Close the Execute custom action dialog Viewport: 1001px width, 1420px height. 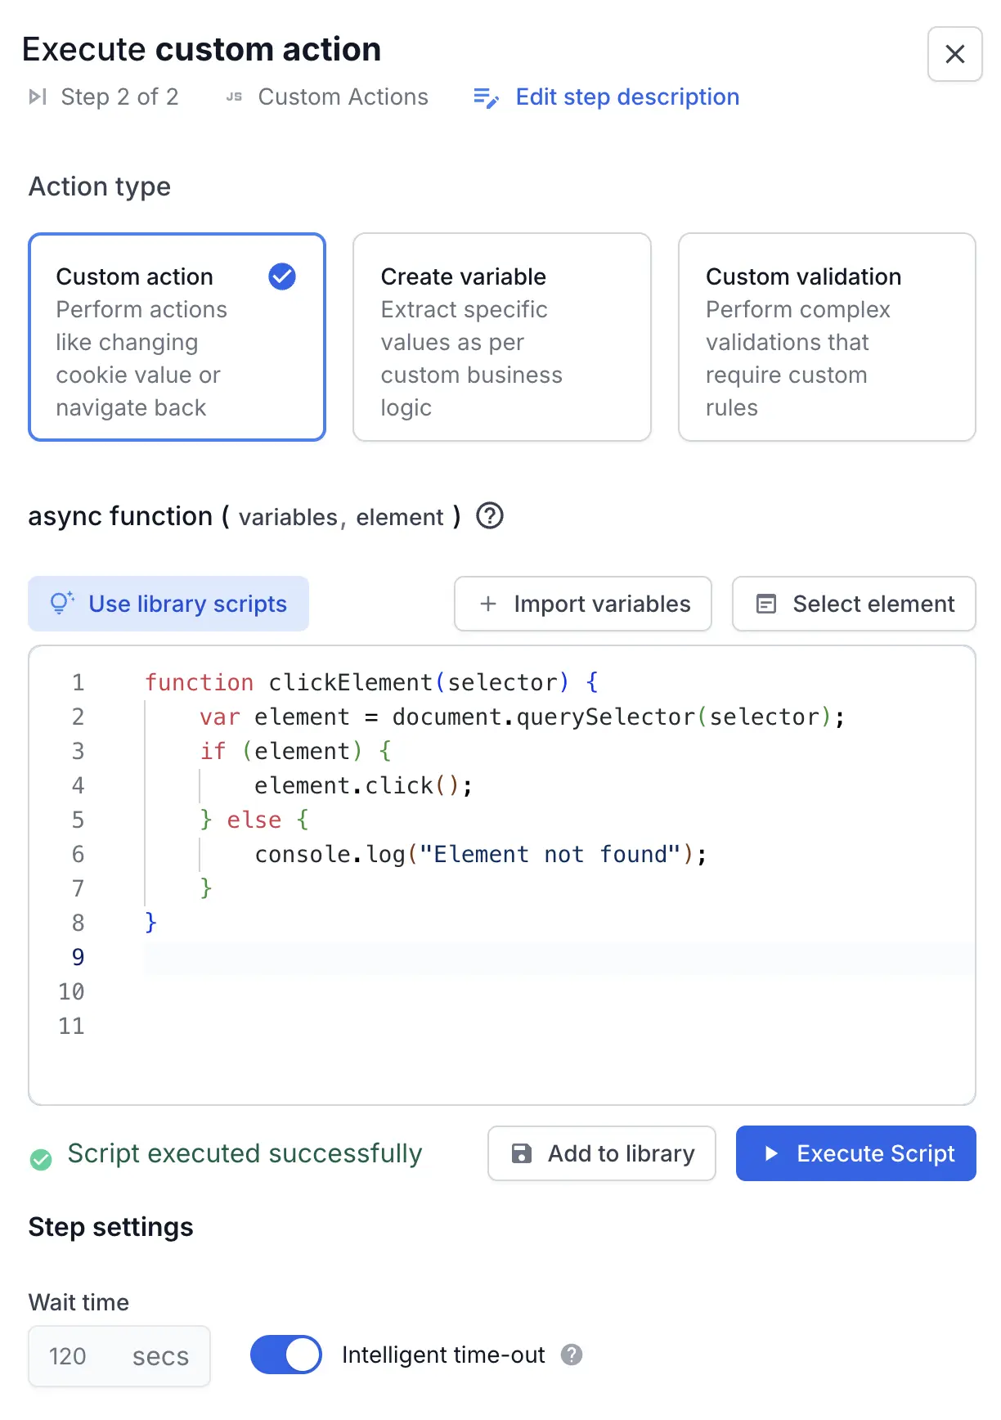(954, 54)
